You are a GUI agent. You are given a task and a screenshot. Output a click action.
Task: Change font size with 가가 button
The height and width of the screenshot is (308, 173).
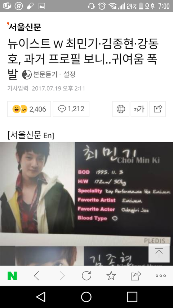[139, 109]
